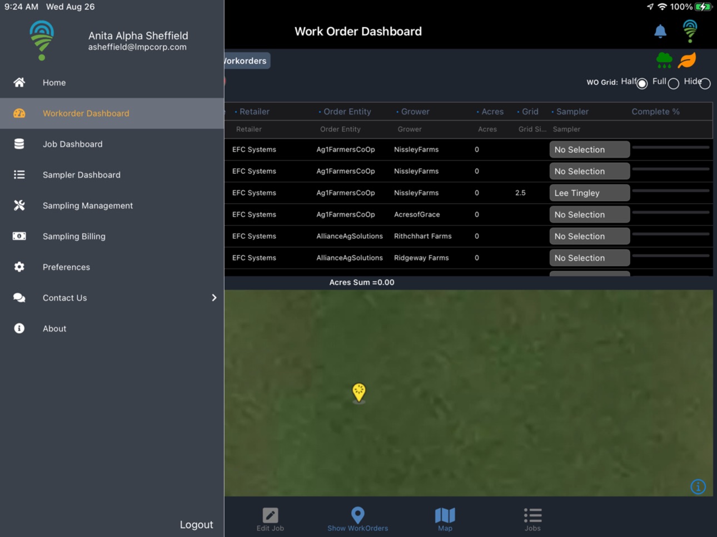Tap the Sampling Management tools icon
Screen dimensions: 717x537
19,205
